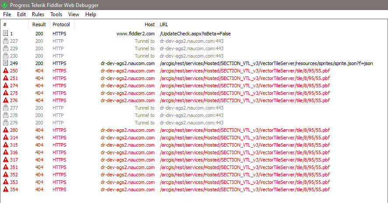Click the warning icon of session 354

5,189
